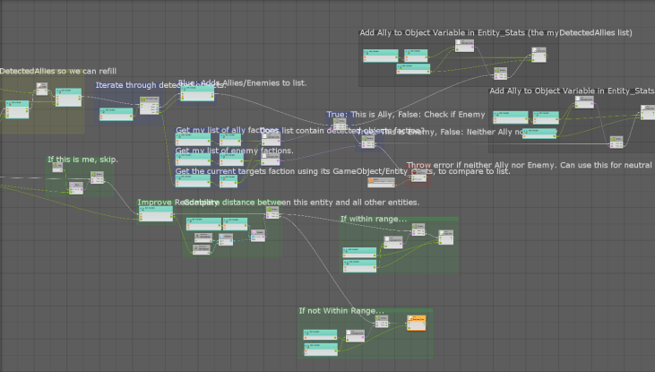The height and width of the screenshot is (372, 655).
Task: Click the If within range... group title
Action: coord(374,219)
